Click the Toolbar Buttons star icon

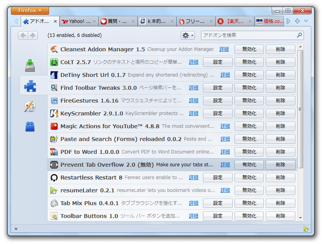tap(54, 216)
